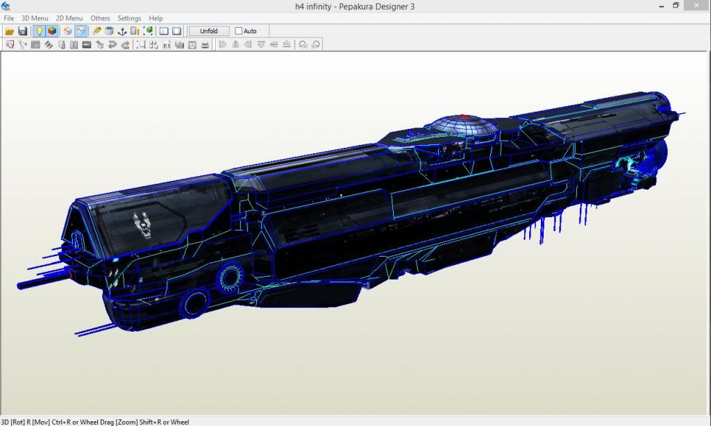Click the redo curved-arrow icon
The height and width of the screenshot is (426, 711).
tap(125, 44)
